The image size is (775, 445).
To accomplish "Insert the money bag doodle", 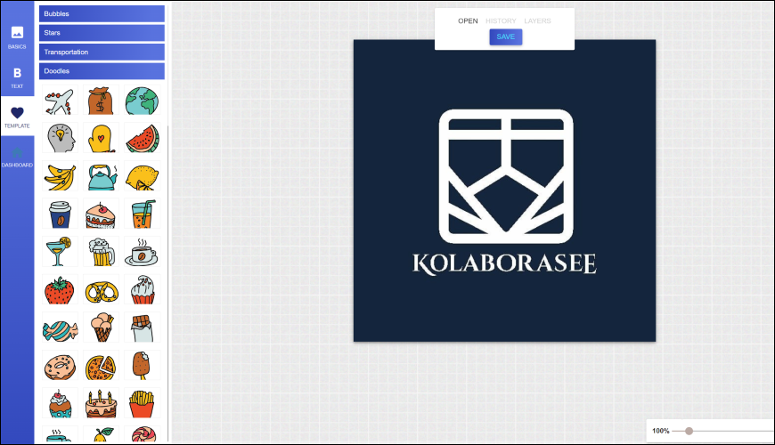I will point(101,101).
